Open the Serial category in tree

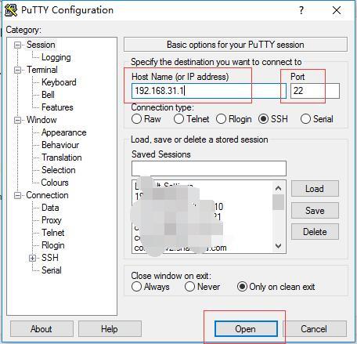(52, 270)
